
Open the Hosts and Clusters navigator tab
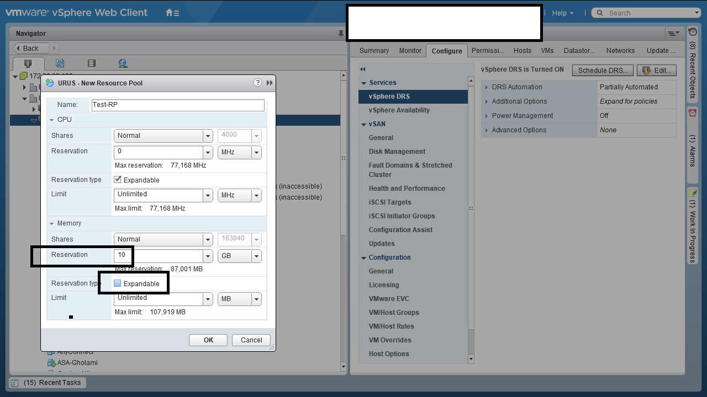[28, 63]
